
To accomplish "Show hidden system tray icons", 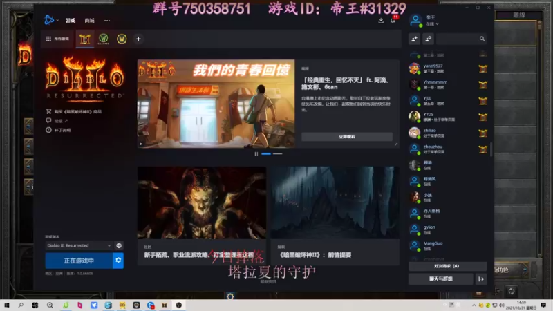I will 474,305.
